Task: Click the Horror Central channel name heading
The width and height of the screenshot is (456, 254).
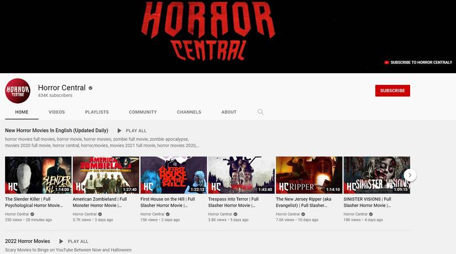Action: point(62,88)
